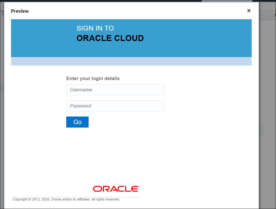Close the Preview dialog
This screenshot has height=209, width=276.
click(249, 11)
